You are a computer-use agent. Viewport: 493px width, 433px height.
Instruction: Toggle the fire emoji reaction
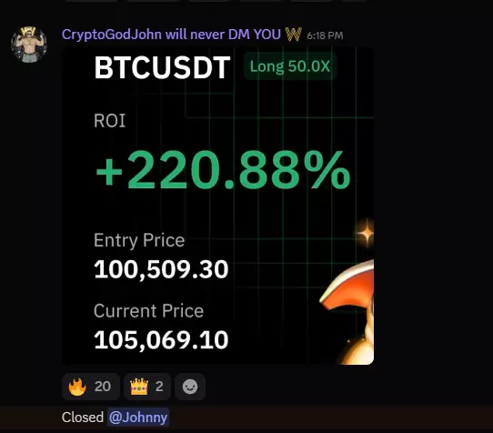click(x=91, y=387)
